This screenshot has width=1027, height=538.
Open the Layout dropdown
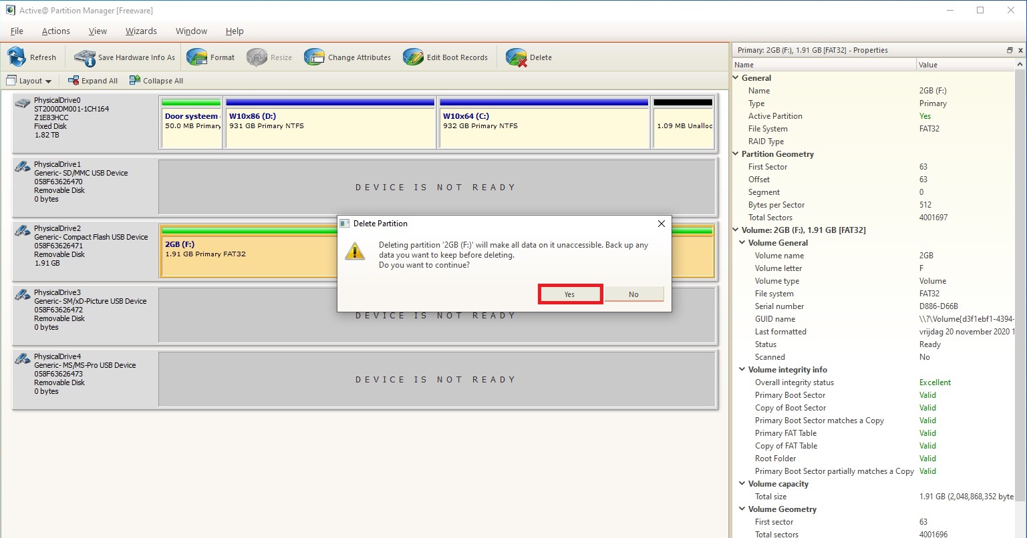(29, 81)
